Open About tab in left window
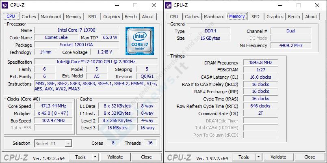The height and width of the screenshot is (163, 327). [148, 17]
